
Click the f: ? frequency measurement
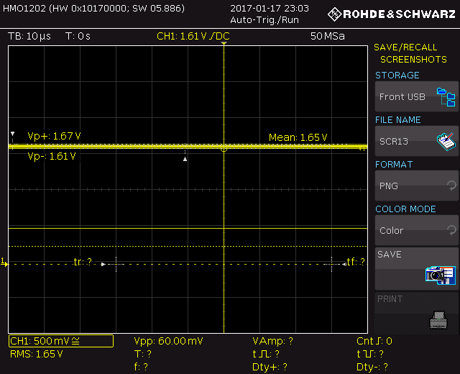(141, 367)
